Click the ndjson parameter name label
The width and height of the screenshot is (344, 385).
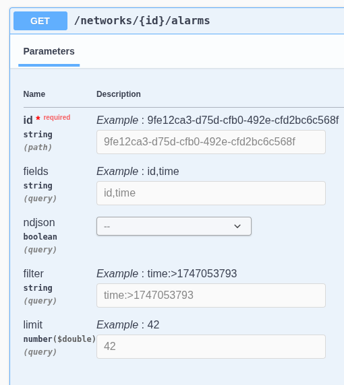(x=39, y=223)
